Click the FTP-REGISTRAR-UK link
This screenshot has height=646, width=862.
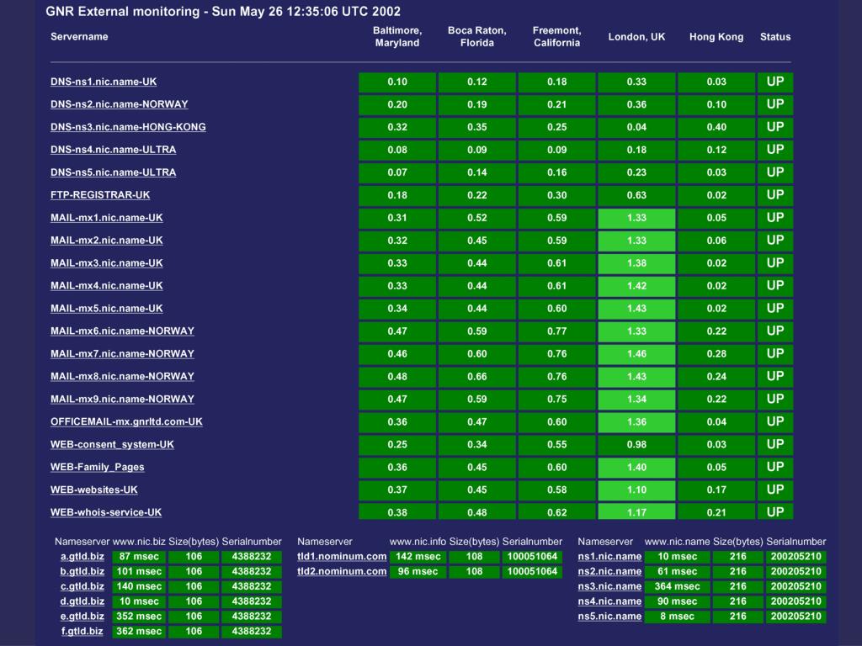tap(100, 195)
